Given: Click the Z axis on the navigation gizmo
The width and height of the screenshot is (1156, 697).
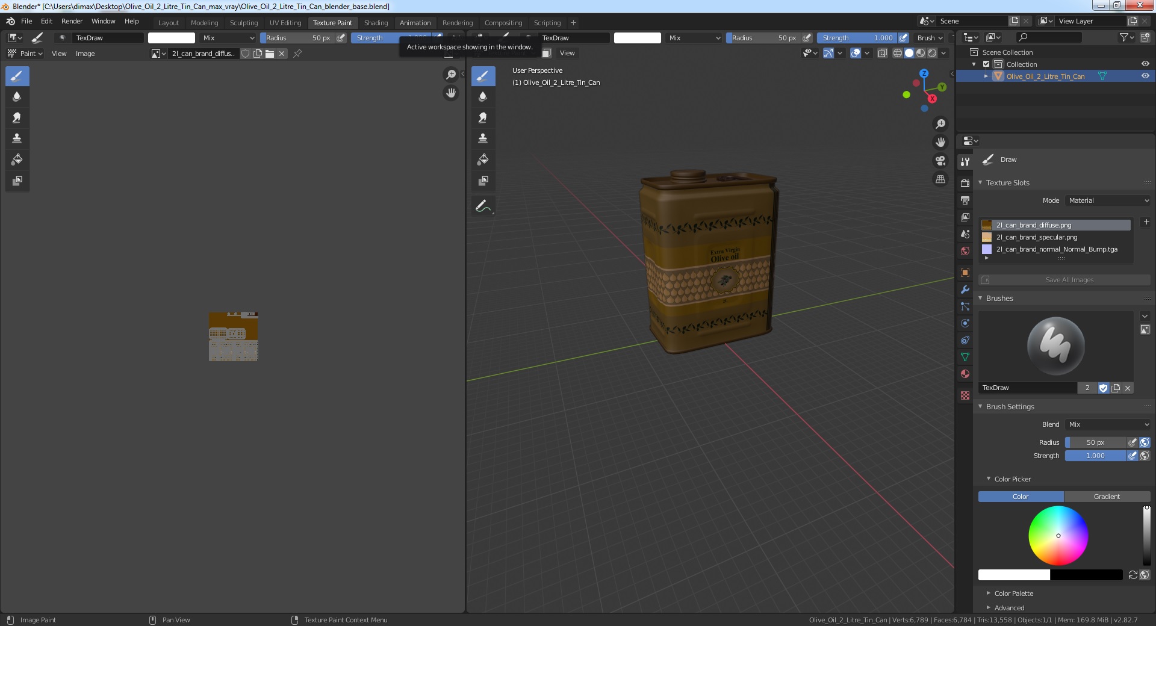Looking at the screenshot, I should 924,73.
